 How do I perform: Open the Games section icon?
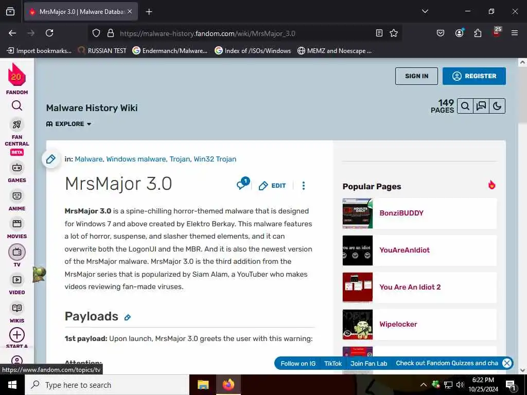17,168
